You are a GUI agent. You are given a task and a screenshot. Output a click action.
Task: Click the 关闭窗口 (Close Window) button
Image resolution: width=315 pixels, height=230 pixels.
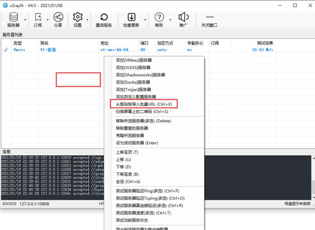[209, 18]
